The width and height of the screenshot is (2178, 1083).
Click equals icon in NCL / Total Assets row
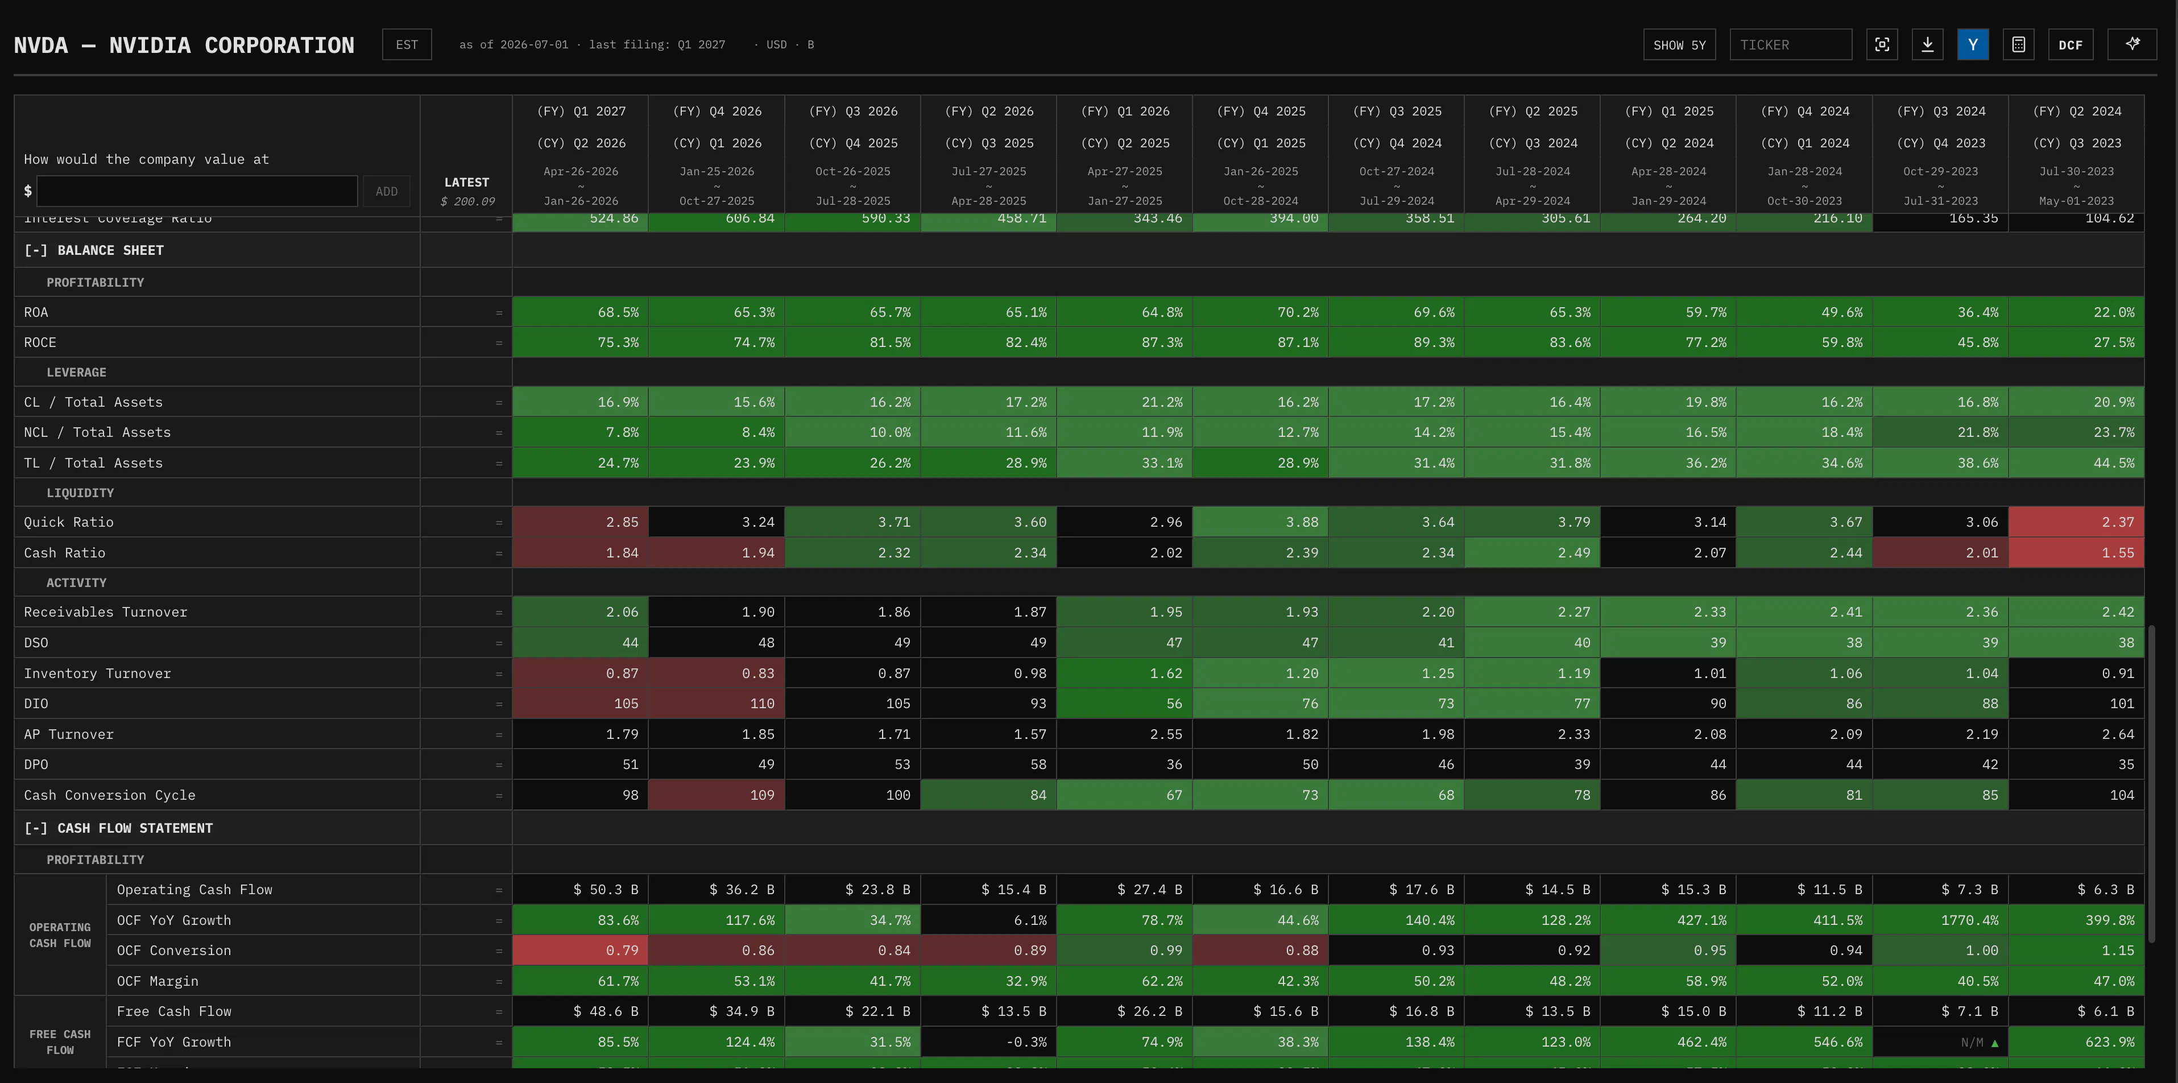tap(499, 433)
